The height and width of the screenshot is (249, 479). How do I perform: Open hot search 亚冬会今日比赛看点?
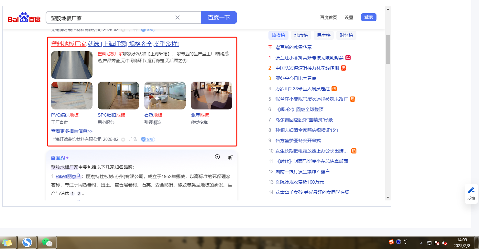296,78
